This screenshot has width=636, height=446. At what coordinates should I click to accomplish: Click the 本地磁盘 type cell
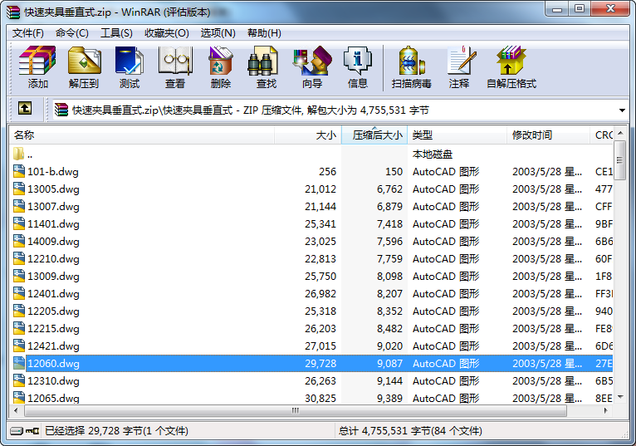(433, 154)
